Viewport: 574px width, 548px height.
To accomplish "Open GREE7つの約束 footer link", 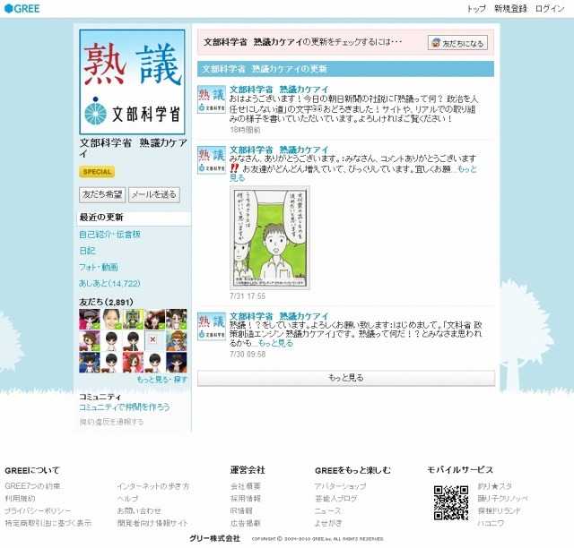I will pos(32,486).
